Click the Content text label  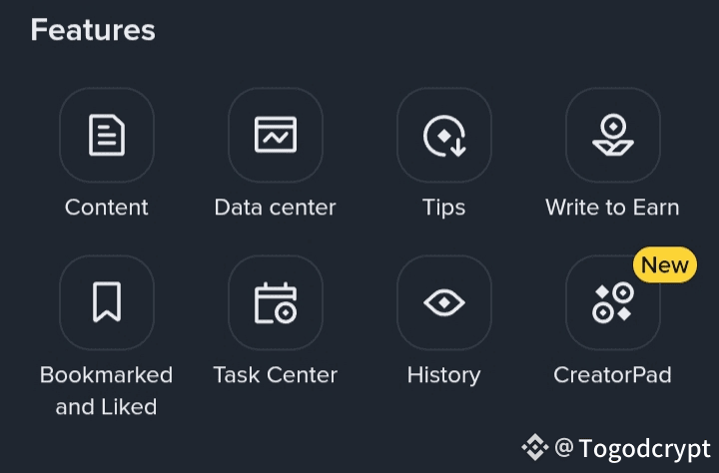106,208
